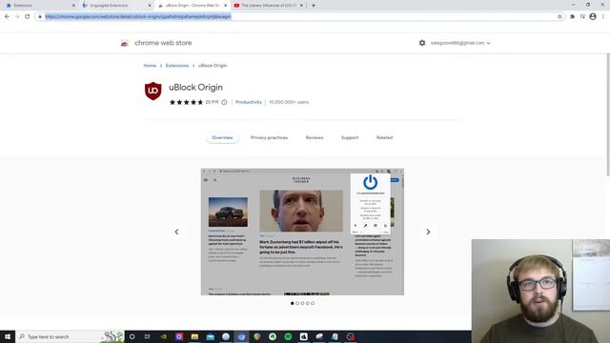610x343 pixels.
Task: Select the second carousel dot
Action: coord(297,303)
